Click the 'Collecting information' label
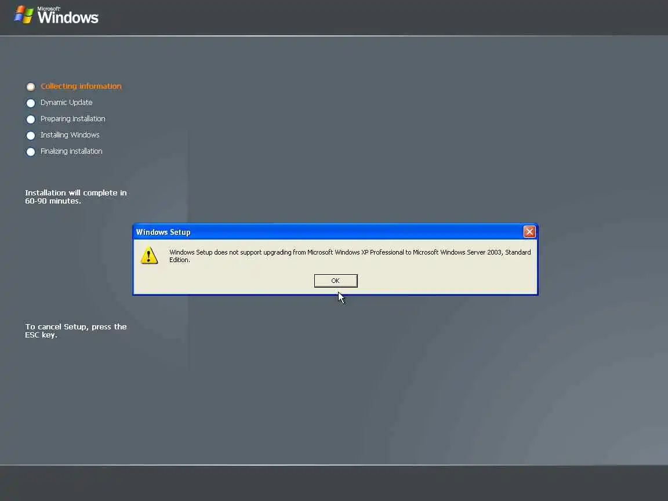This screenshot has width=668, height=501. [x=81, y=86]
